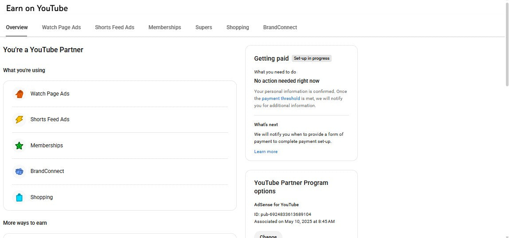Screen dimensions: 509x238
Task: Open the Watch Page Ads tab
Action: click(61, 27)
